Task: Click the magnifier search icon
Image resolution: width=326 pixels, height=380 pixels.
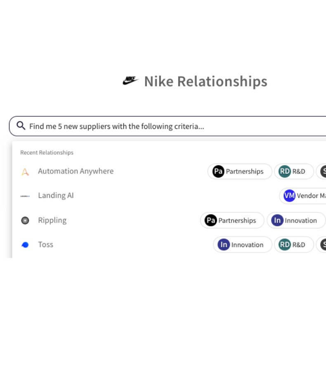Action: (21, 126)
